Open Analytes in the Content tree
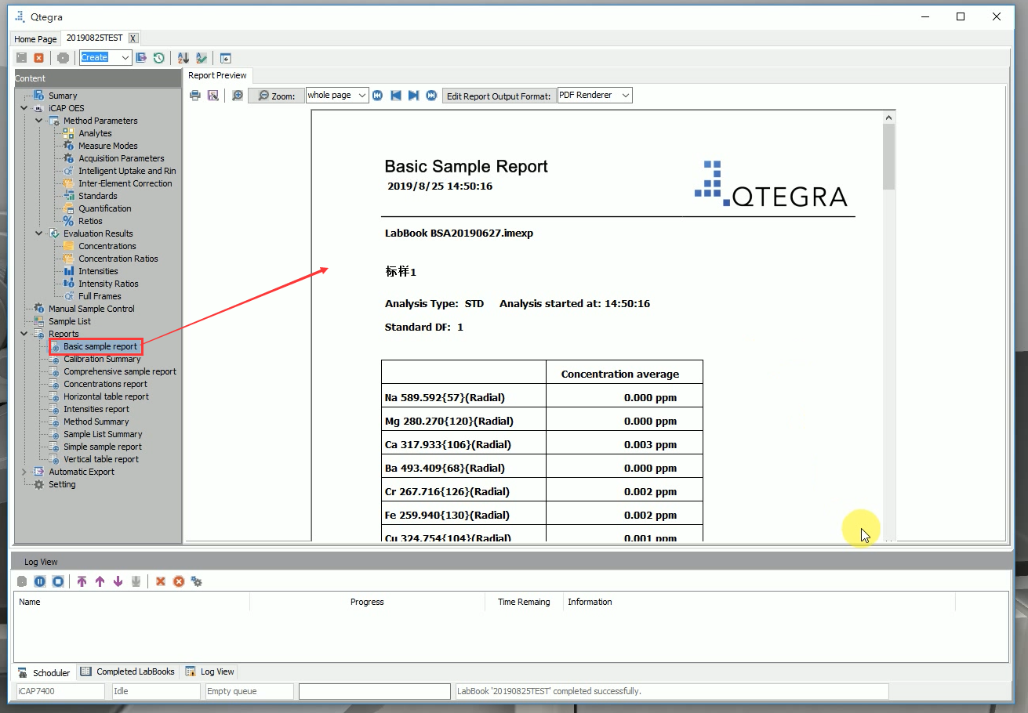Image resolution: width=1028 pixels, height=713 pixels. pos(95,133)
